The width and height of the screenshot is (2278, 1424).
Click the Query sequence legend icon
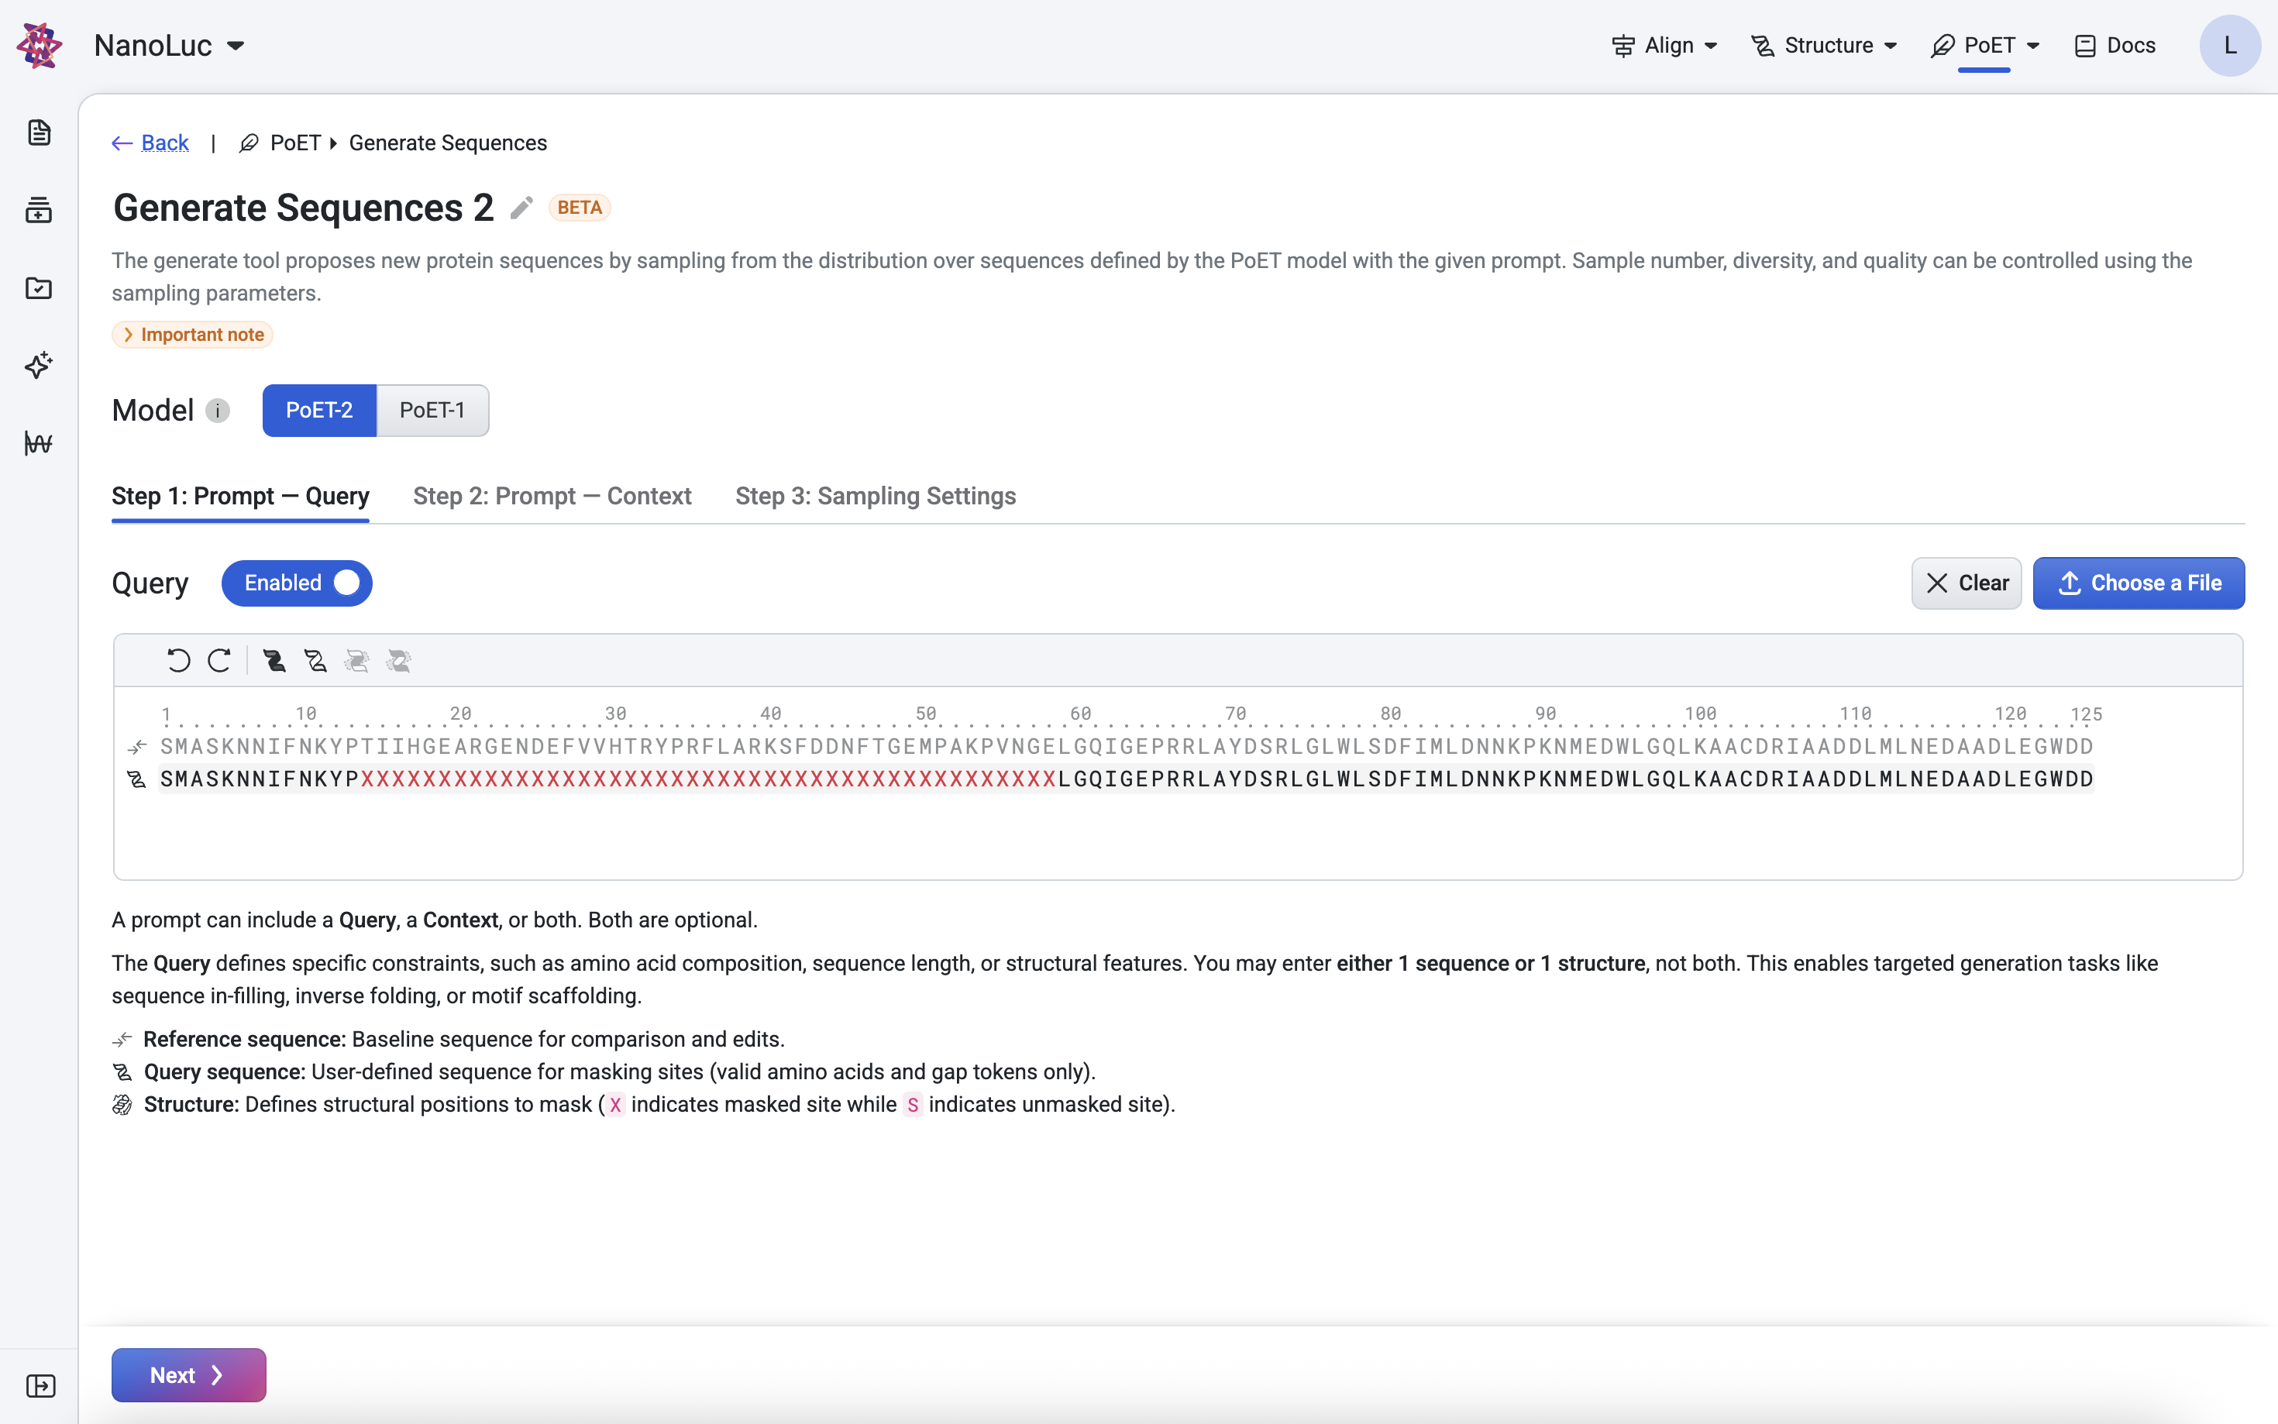122,1071
